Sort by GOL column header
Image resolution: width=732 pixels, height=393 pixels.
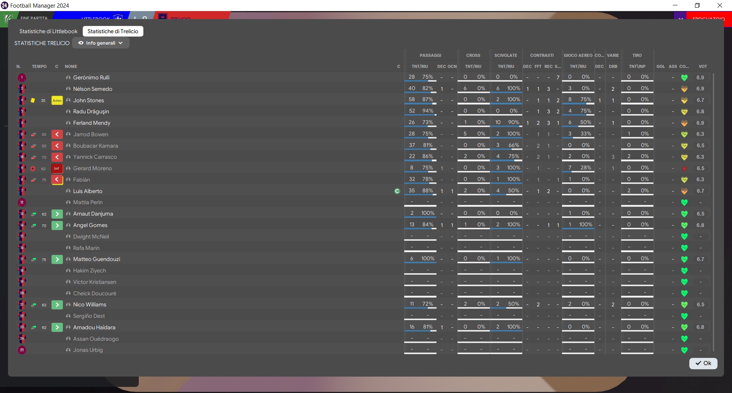661,66
